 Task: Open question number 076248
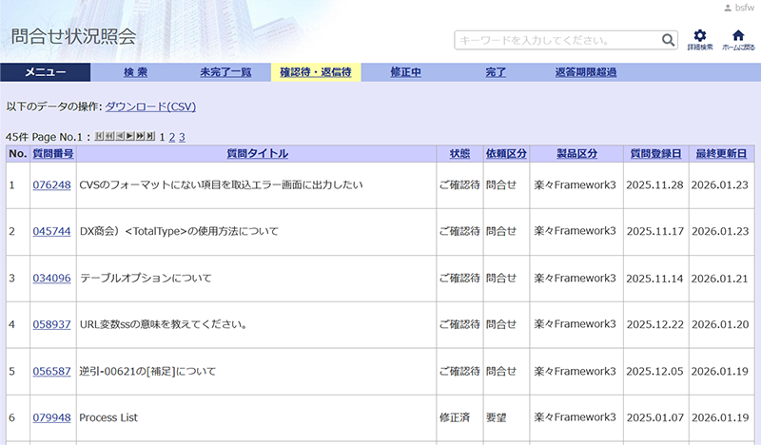pos(51,184)
